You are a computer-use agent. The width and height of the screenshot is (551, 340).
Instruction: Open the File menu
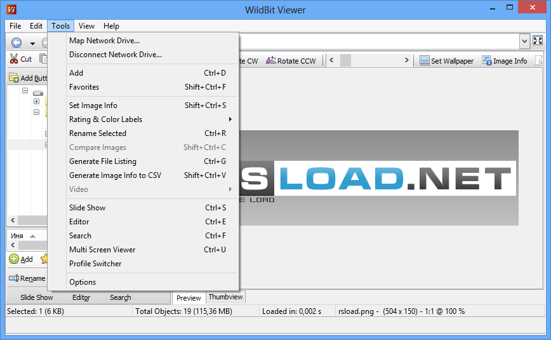(15, 26)
